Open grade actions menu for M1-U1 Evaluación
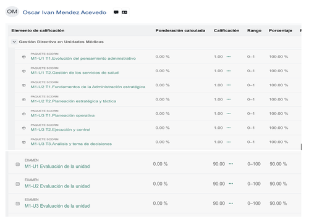The height and width of the screenshot is (222, 309). point(231,164)
